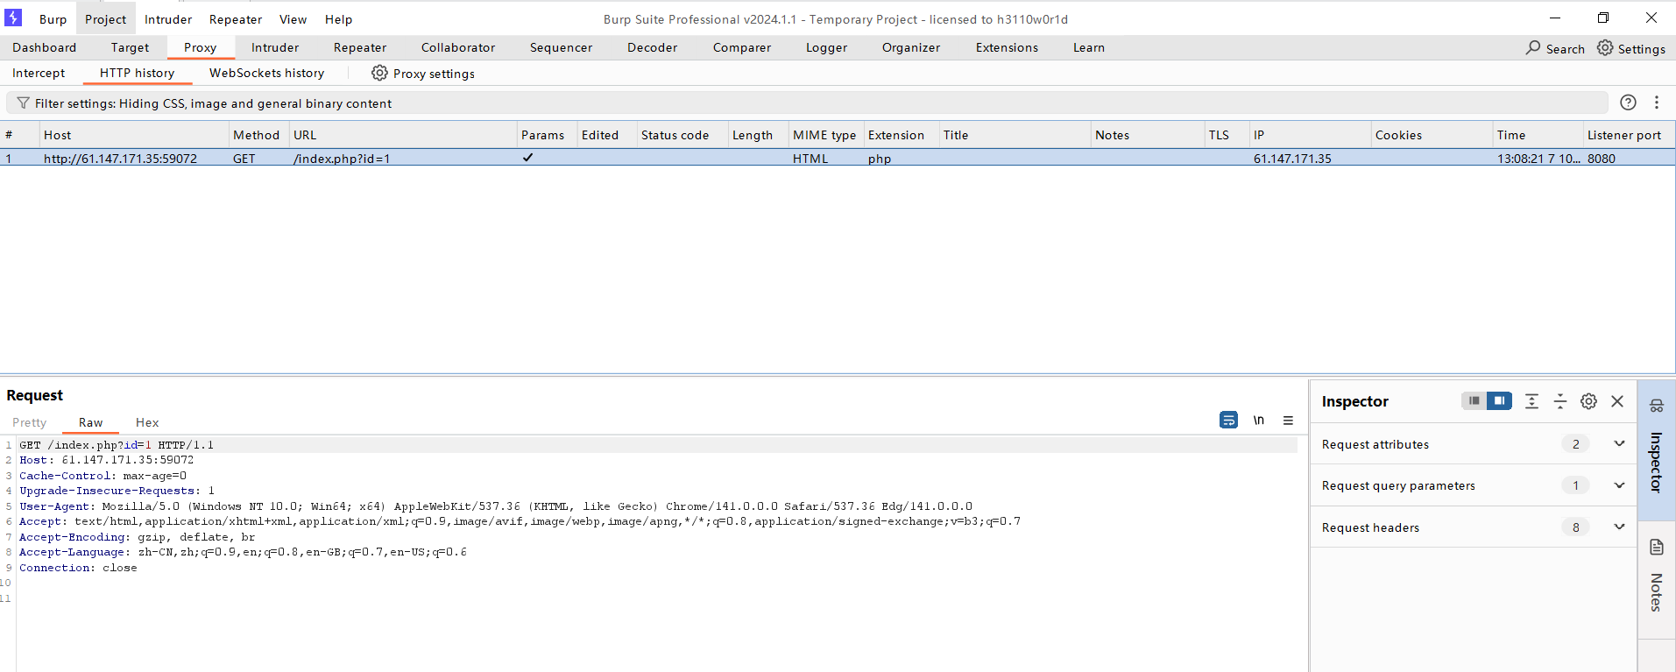Expand all Inspector sections
The height and width of the screenshot is (672, 1676).
1531,401
